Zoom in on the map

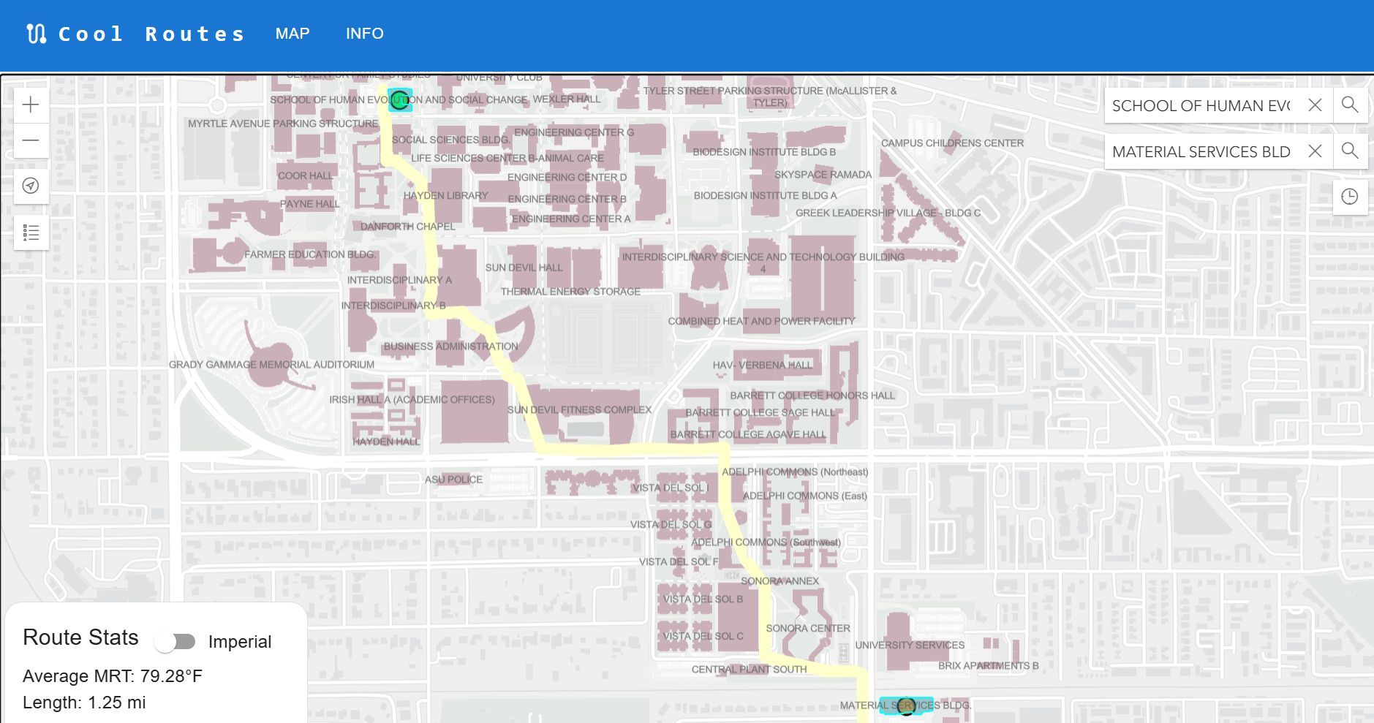click(31, 105)
